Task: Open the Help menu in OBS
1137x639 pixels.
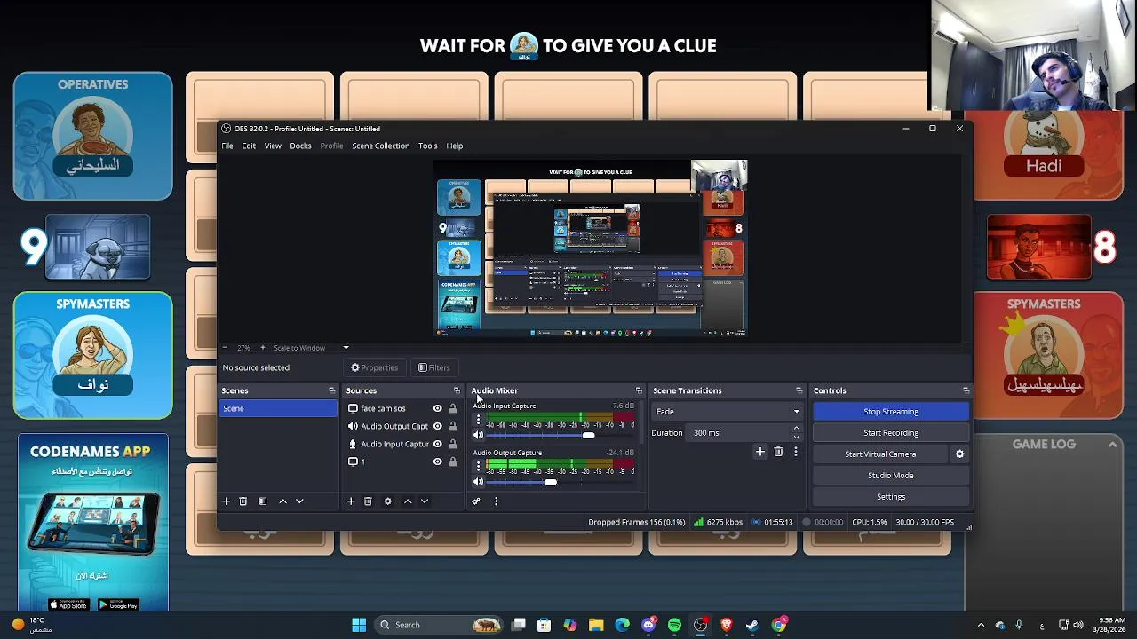Action: (455, 146)
